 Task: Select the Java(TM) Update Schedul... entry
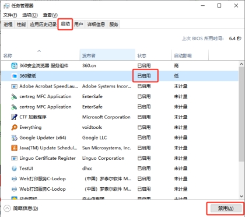coord(48,148)
